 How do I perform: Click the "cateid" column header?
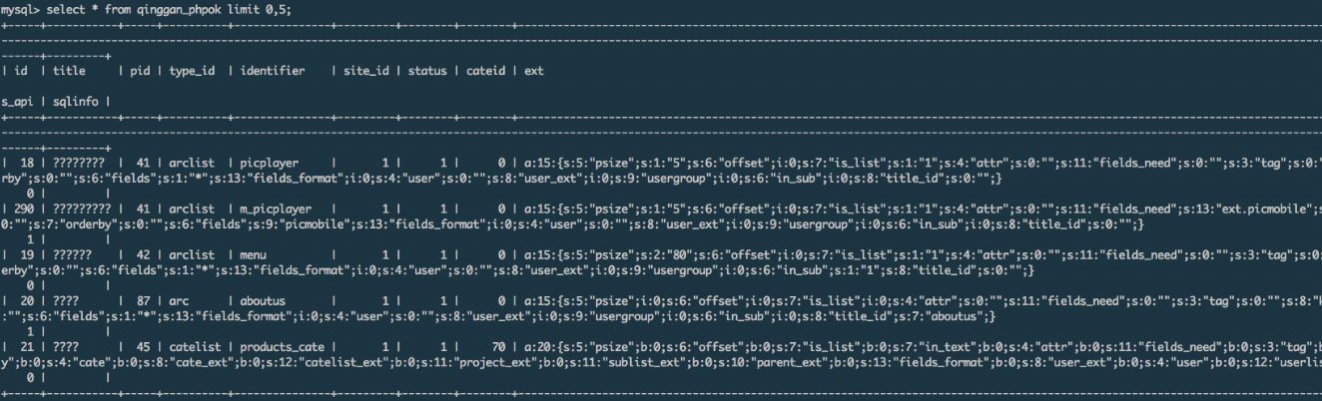pyautogui.click(x=486, y=72)
